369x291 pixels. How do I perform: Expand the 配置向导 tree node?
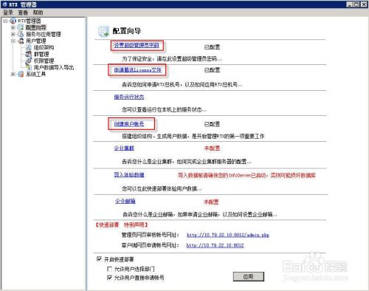13,27
